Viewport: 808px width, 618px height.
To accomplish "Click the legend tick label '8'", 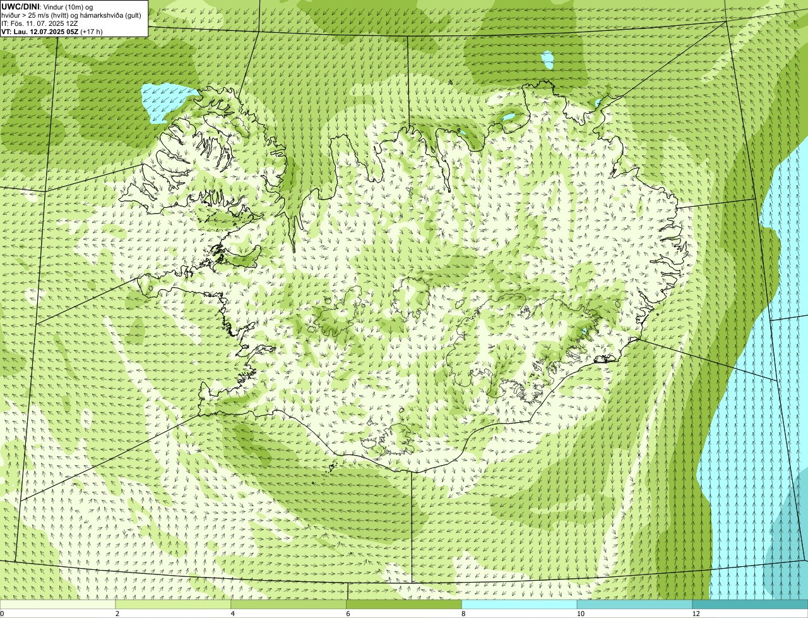I will 463,614.
